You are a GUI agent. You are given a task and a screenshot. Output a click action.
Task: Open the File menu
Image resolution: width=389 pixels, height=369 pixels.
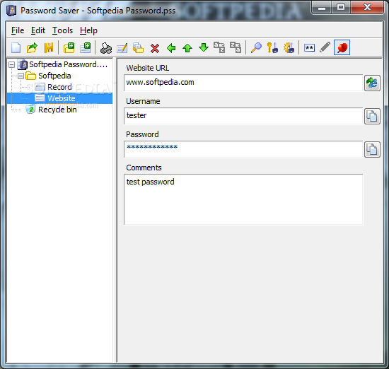18,30
